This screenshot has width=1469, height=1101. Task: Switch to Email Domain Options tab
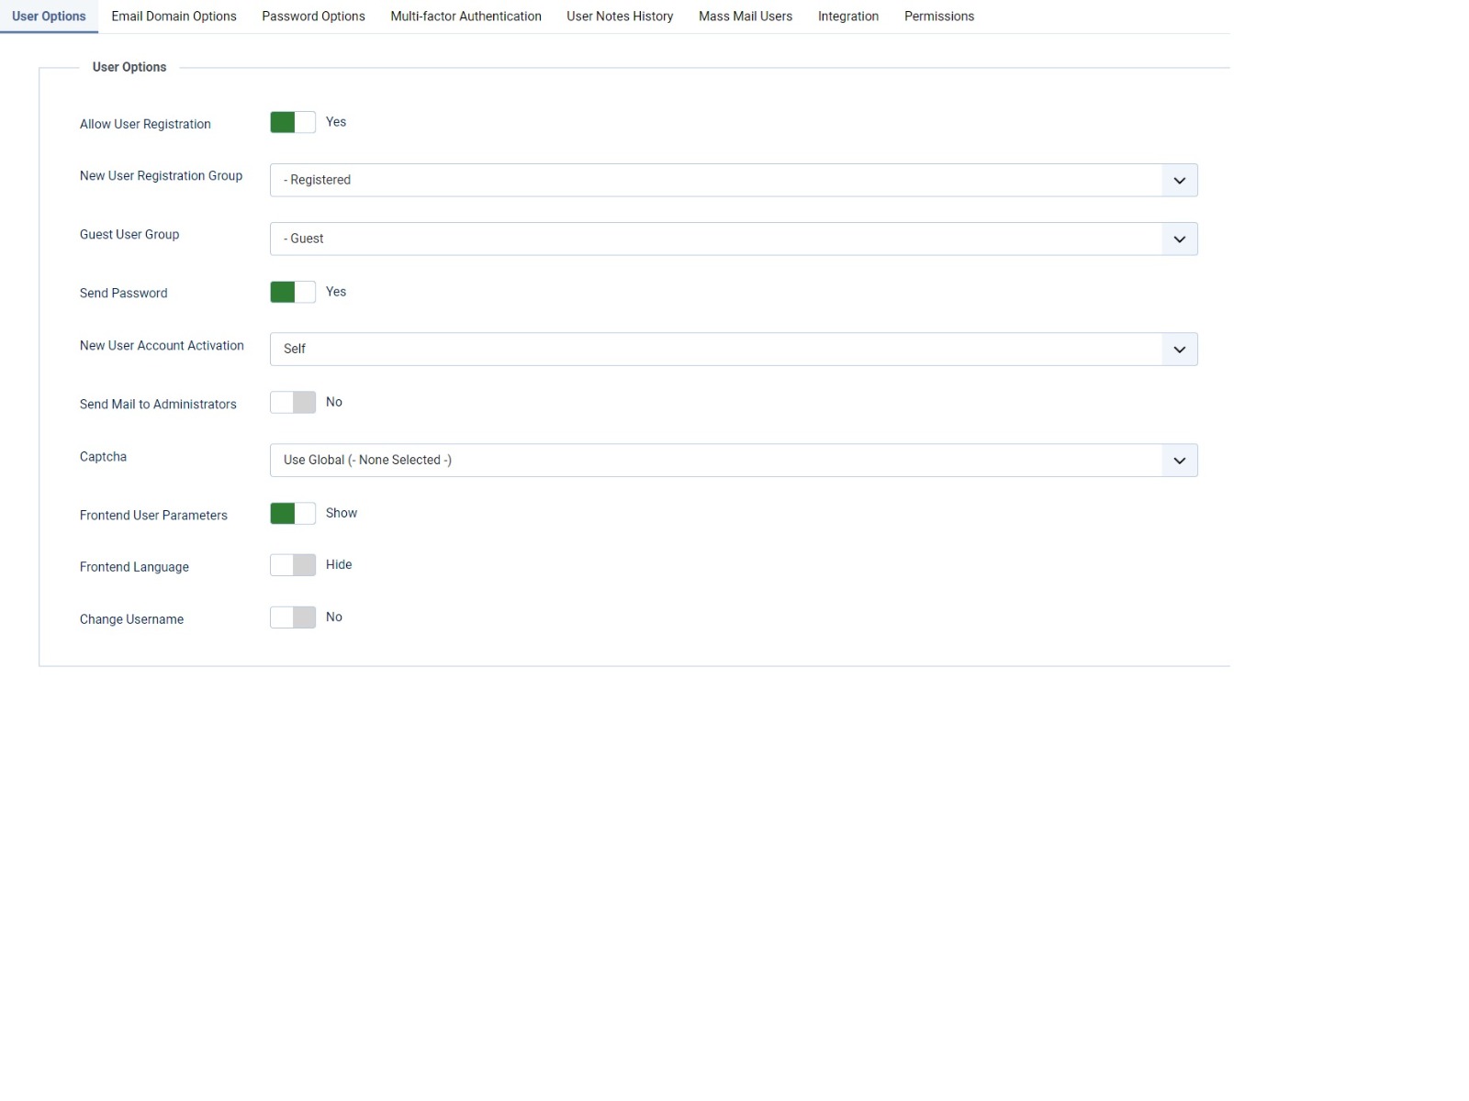point(174,17)
